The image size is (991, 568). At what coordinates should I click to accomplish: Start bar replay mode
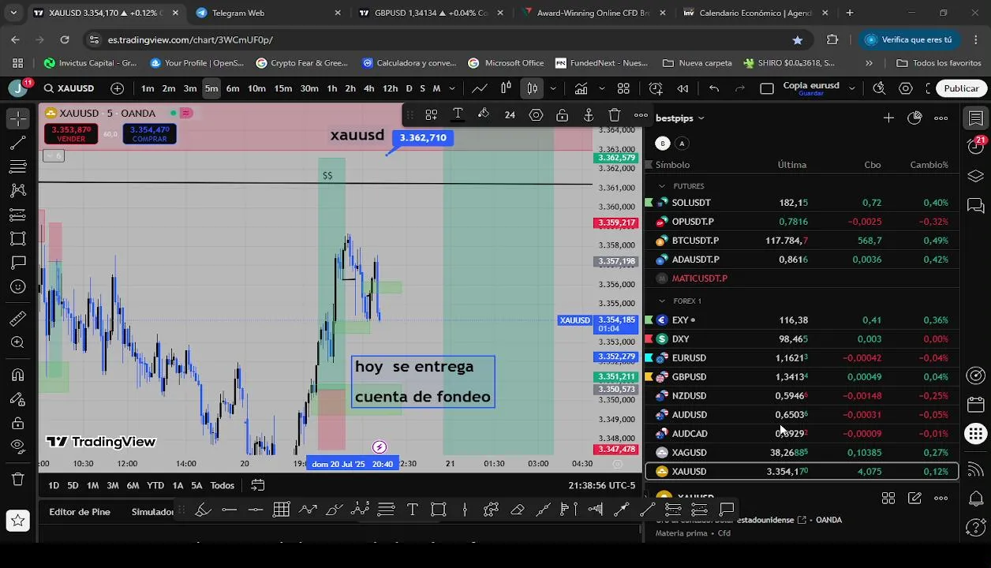683,88
